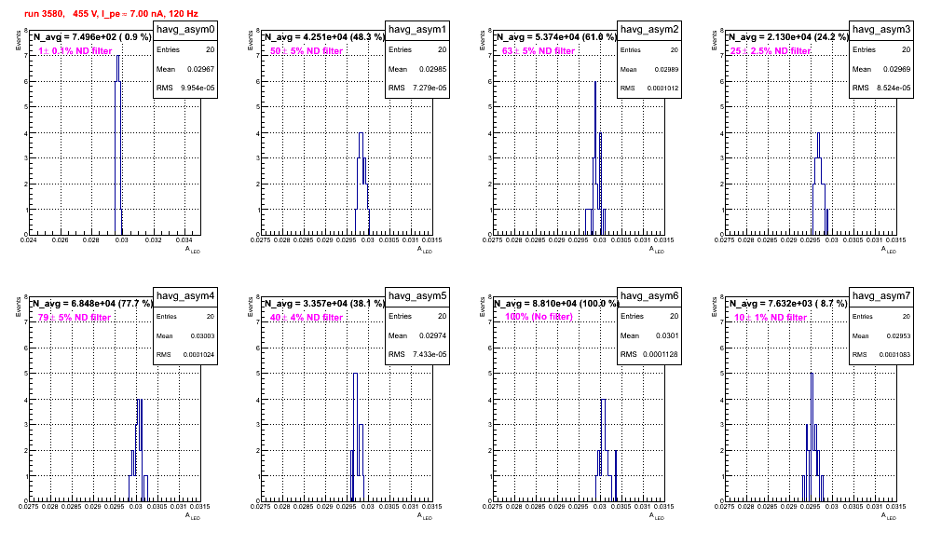
Task: Click Mean 0.02974 in havg_asym5 stats
Action: click(417, 335)
